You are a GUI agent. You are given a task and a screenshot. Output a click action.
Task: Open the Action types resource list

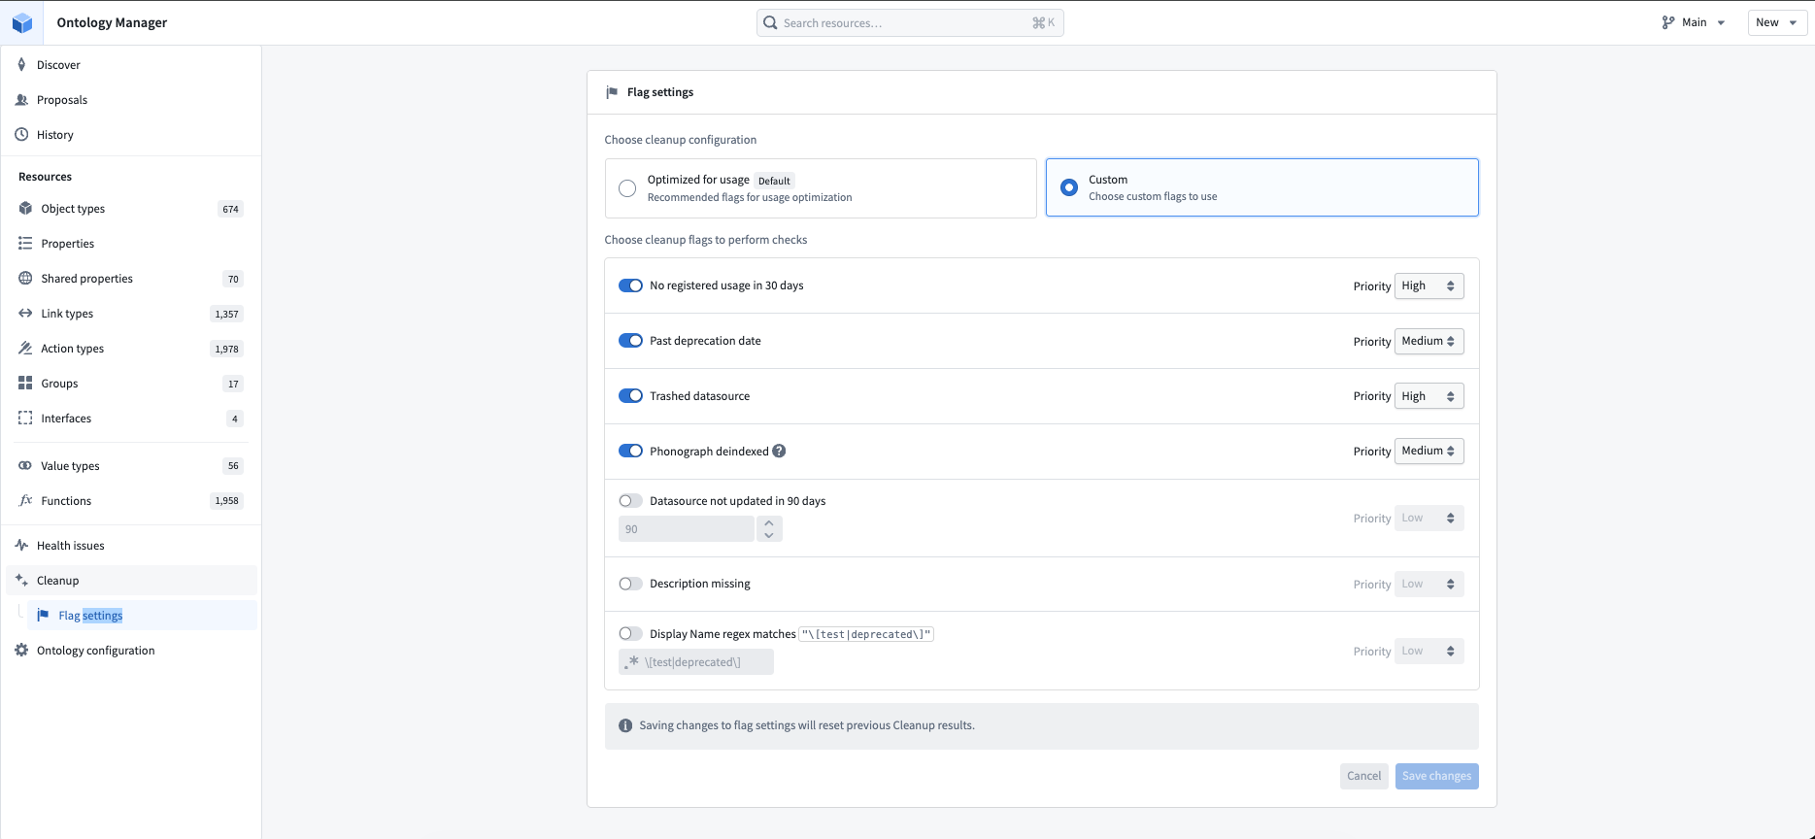pyautogui.click(x=131, y=349)
